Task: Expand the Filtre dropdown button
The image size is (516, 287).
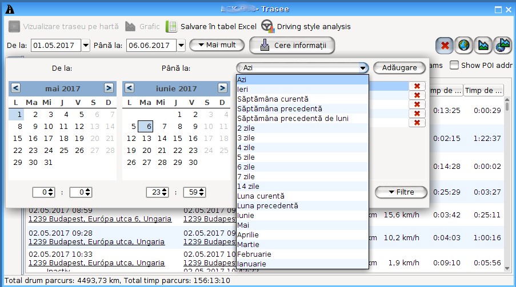Action: tap(401, 192)
